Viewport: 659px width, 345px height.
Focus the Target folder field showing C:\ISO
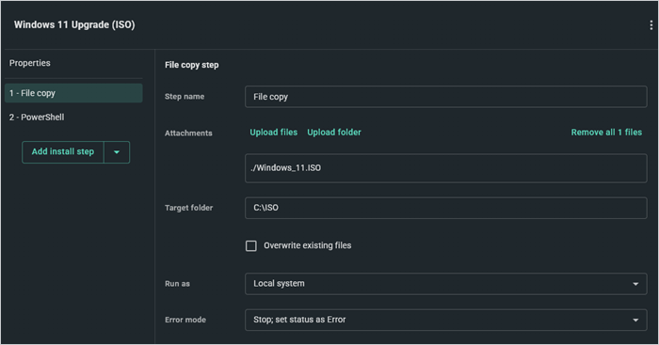coord(446,208)
